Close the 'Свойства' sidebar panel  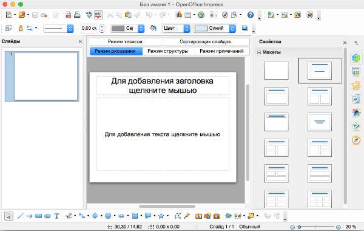[345, 43]
